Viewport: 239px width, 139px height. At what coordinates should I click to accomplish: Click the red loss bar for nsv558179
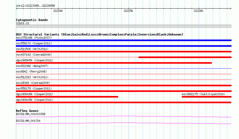pyautogui.click(x=124, y=91)
